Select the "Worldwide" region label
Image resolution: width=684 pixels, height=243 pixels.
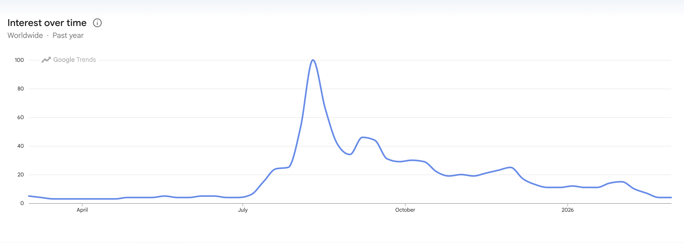(x=25, y=36)
